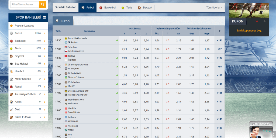Viewport: 276px width, 138px height.
Task: Select odds 1,82 for Anzhi Makhachkala win
Action: 125,40
